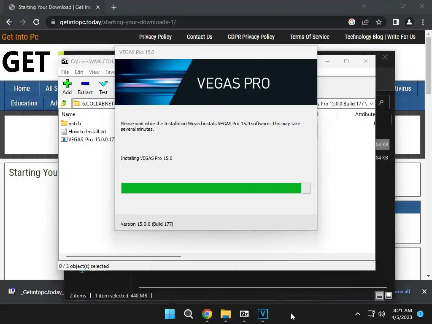The width and height of the screenshot is (432, 324).
Task: Click 7-Zip icon in taskbar
Action: tap(244, 314)
